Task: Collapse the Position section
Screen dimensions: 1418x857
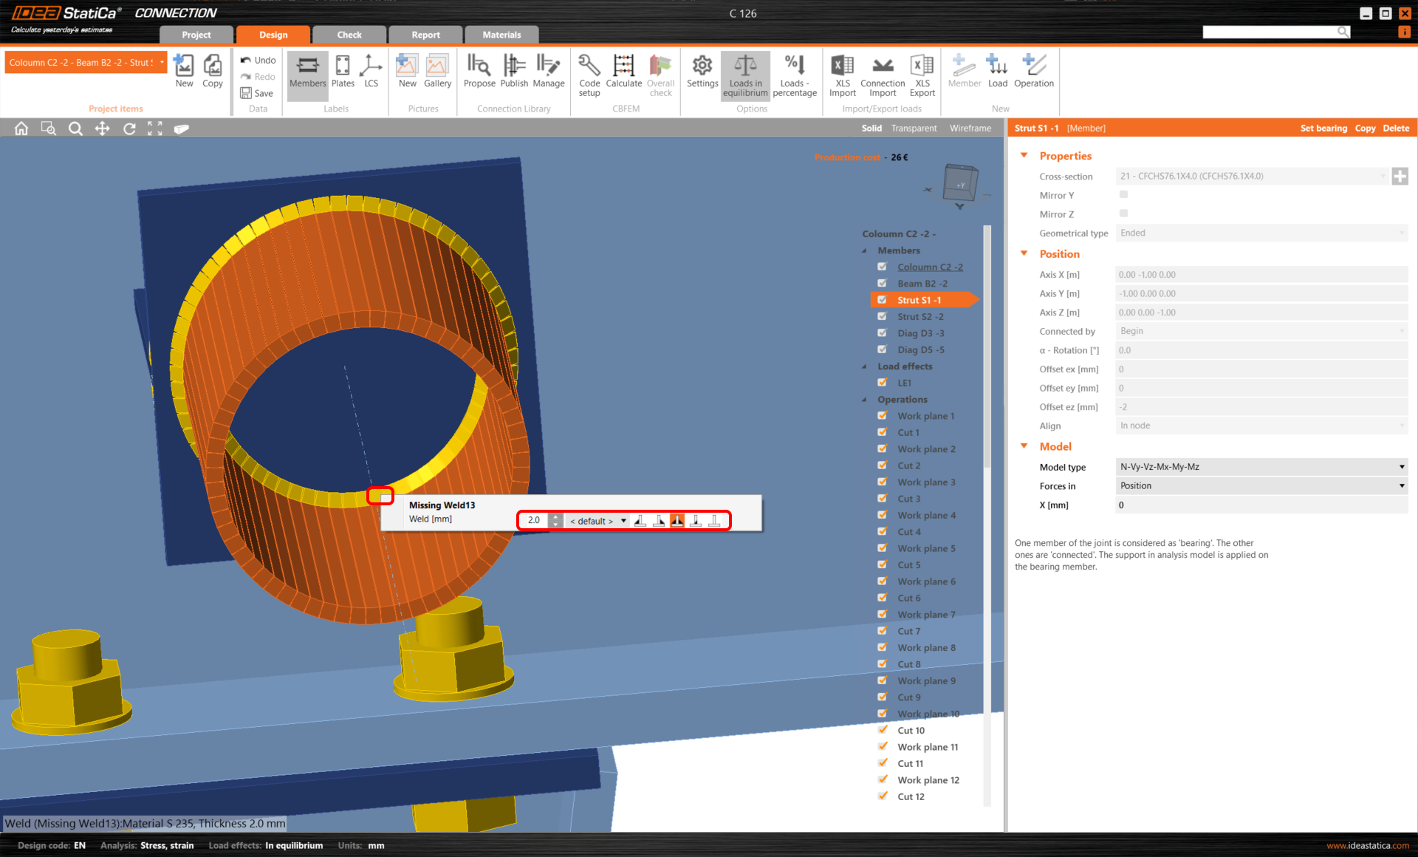Action: 1024,254
